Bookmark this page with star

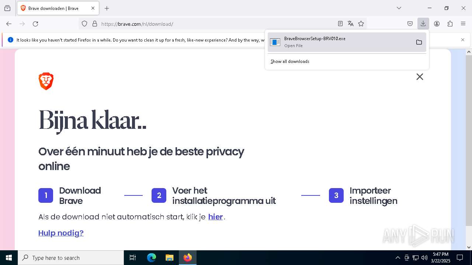361,24
